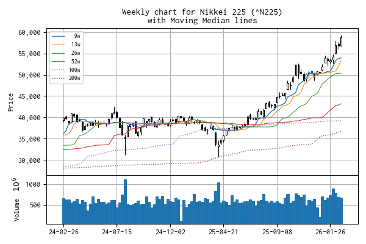Click the 10⁶ volume scale exponent label

click(x=17, y=184)
